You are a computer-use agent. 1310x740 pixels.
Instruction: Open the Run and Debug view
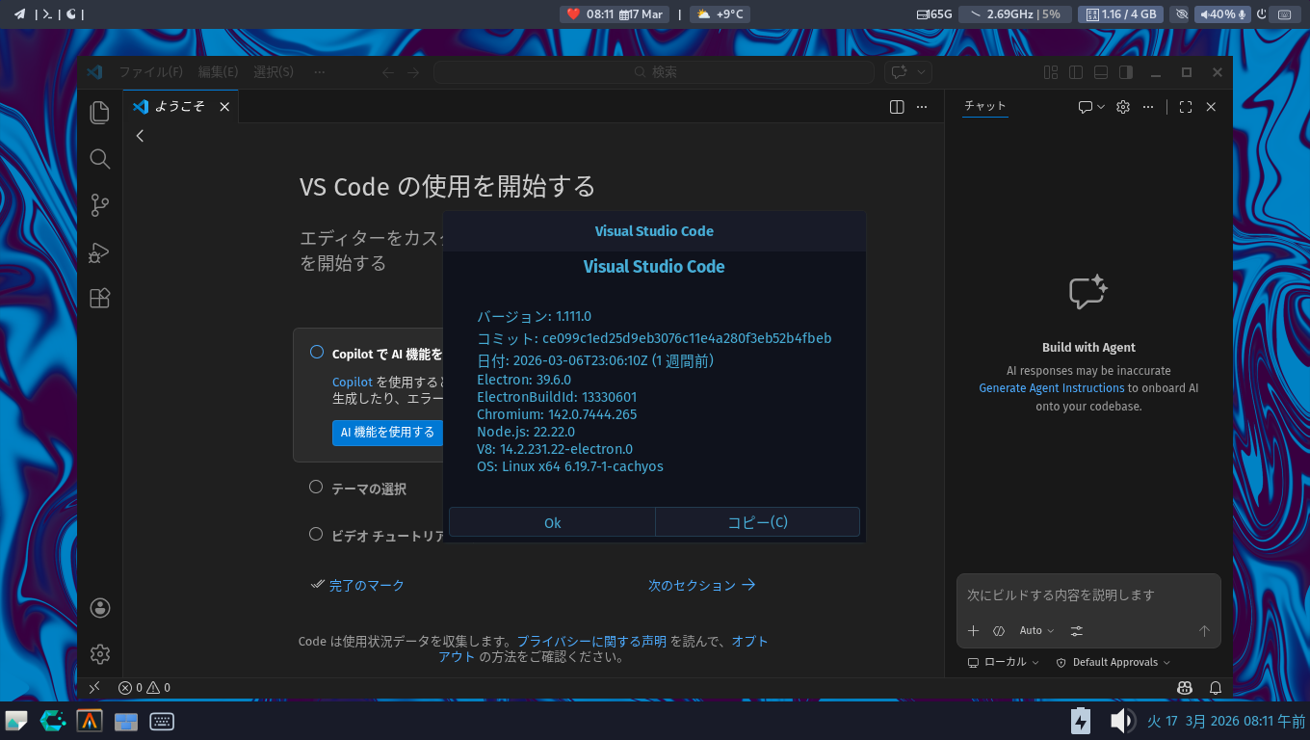[99, 252]
